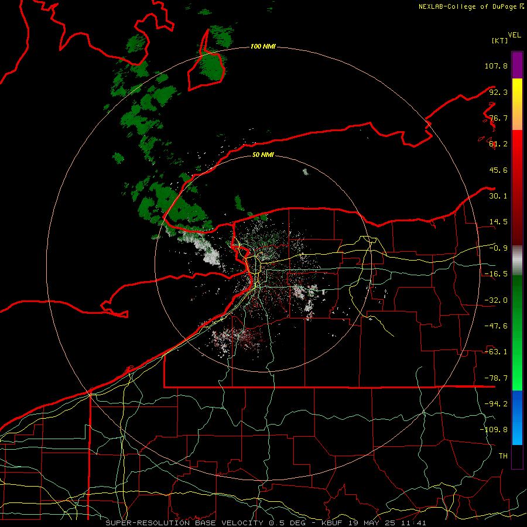
Task: Select the 107.8 scale value
Action: click(x=496, y=66)
